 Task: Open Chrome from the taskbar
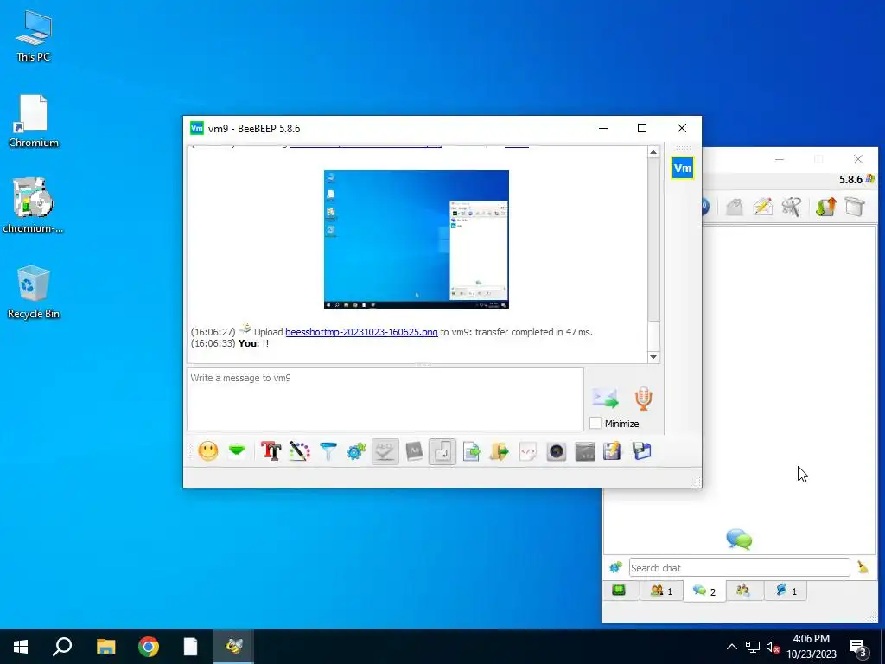[149, 647]
